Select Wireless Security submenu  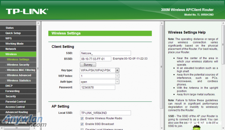point(18,65)
